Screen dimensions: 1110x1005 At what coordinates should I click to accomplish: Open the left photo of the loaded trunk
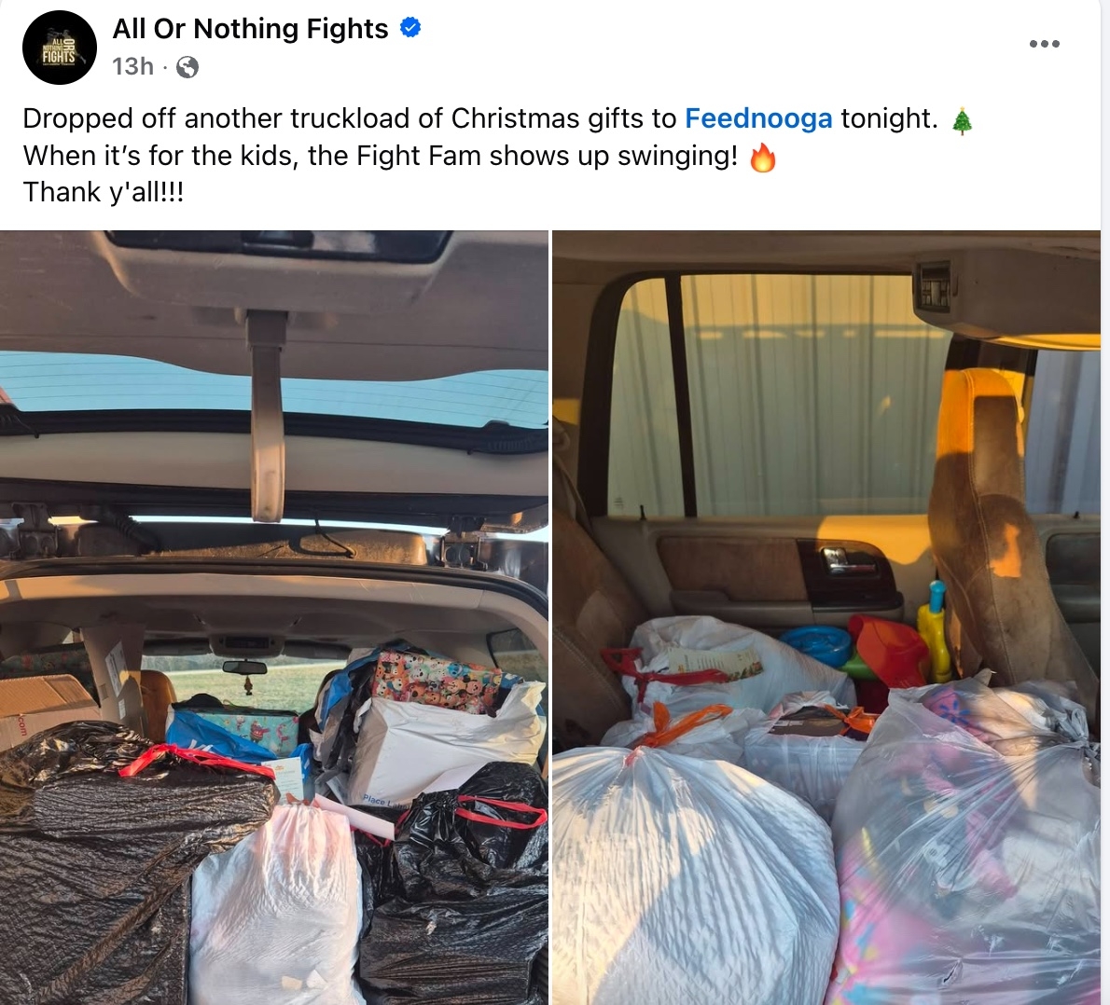pyautogui.click(x=274, y=617)
